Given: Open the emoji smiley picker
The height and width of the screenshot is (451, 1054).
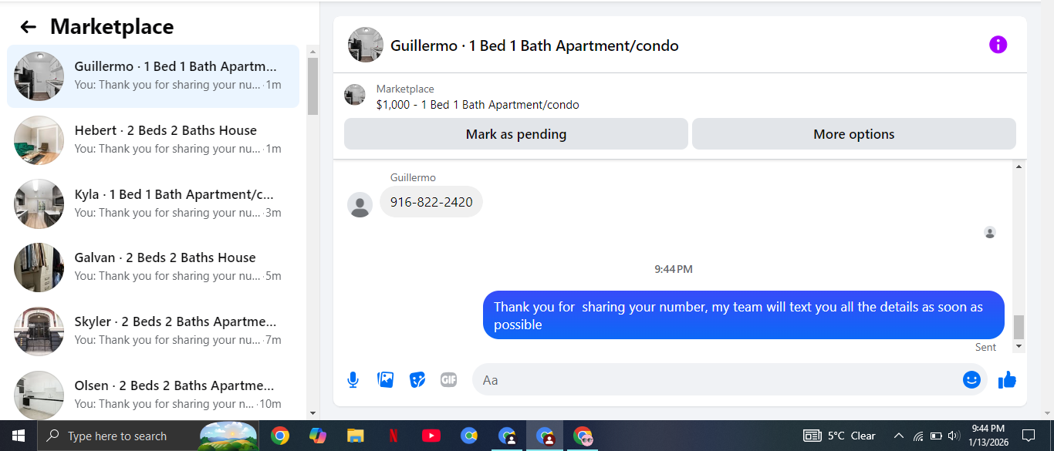Looking at the screenshot, I should coord(971,379).
